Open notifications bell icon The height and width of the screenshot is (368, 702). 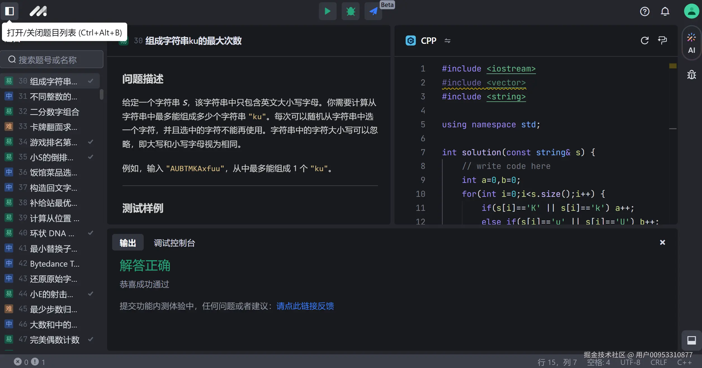[x=665, y=11]
